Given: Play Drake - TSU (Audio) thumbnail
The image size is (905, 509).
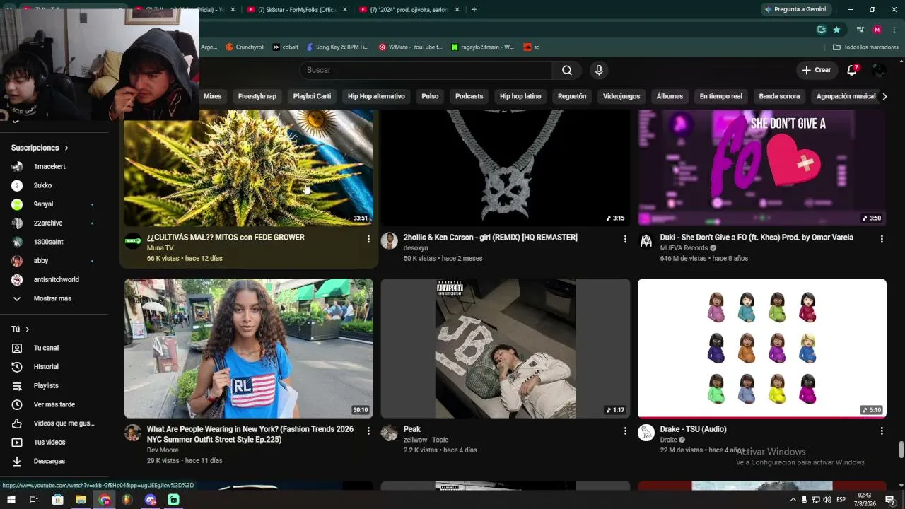Looking at the screenshot, I should (x=762, y=349).
